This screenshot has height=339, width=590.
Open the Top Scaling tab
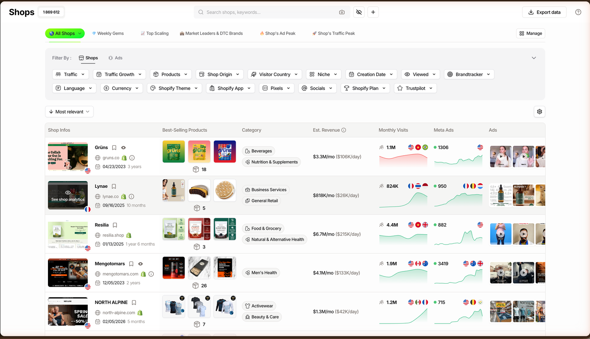click(x=155, y=33)
